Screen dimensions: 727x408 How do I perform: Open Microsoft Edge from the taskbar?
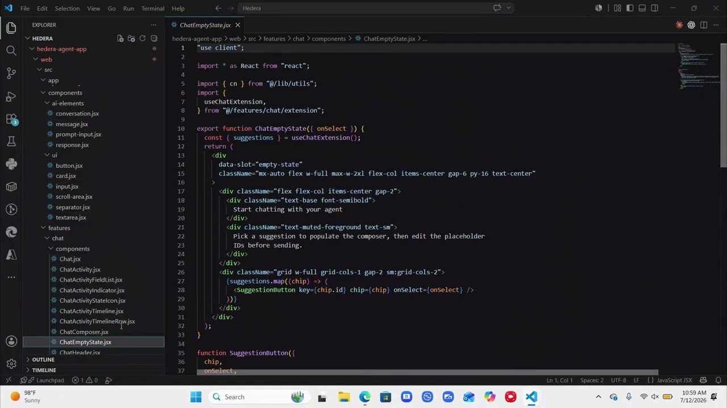tap(365, 397)
